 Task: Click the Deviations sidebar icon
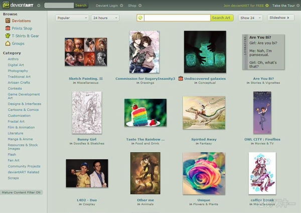pos(8,21)
